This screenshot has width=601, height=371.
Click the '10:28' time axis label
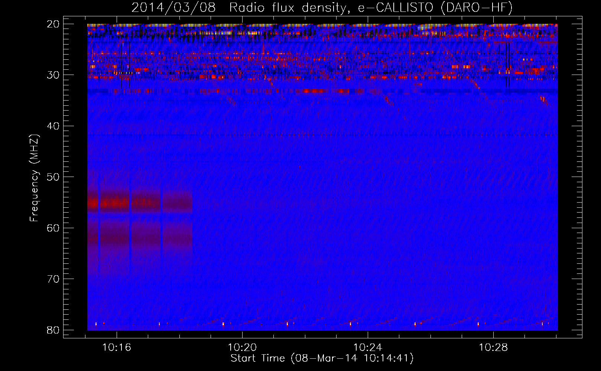pyautogui.click(x=493, y=348)
